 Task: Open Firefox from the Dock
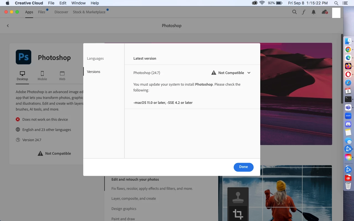[x=348, y=66]
